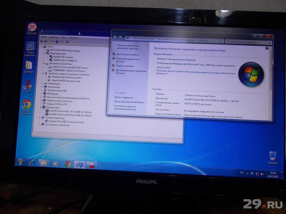Select Intel(R) HD Graphics adapter
286x214 pixels.
click(x=63, y=57)
